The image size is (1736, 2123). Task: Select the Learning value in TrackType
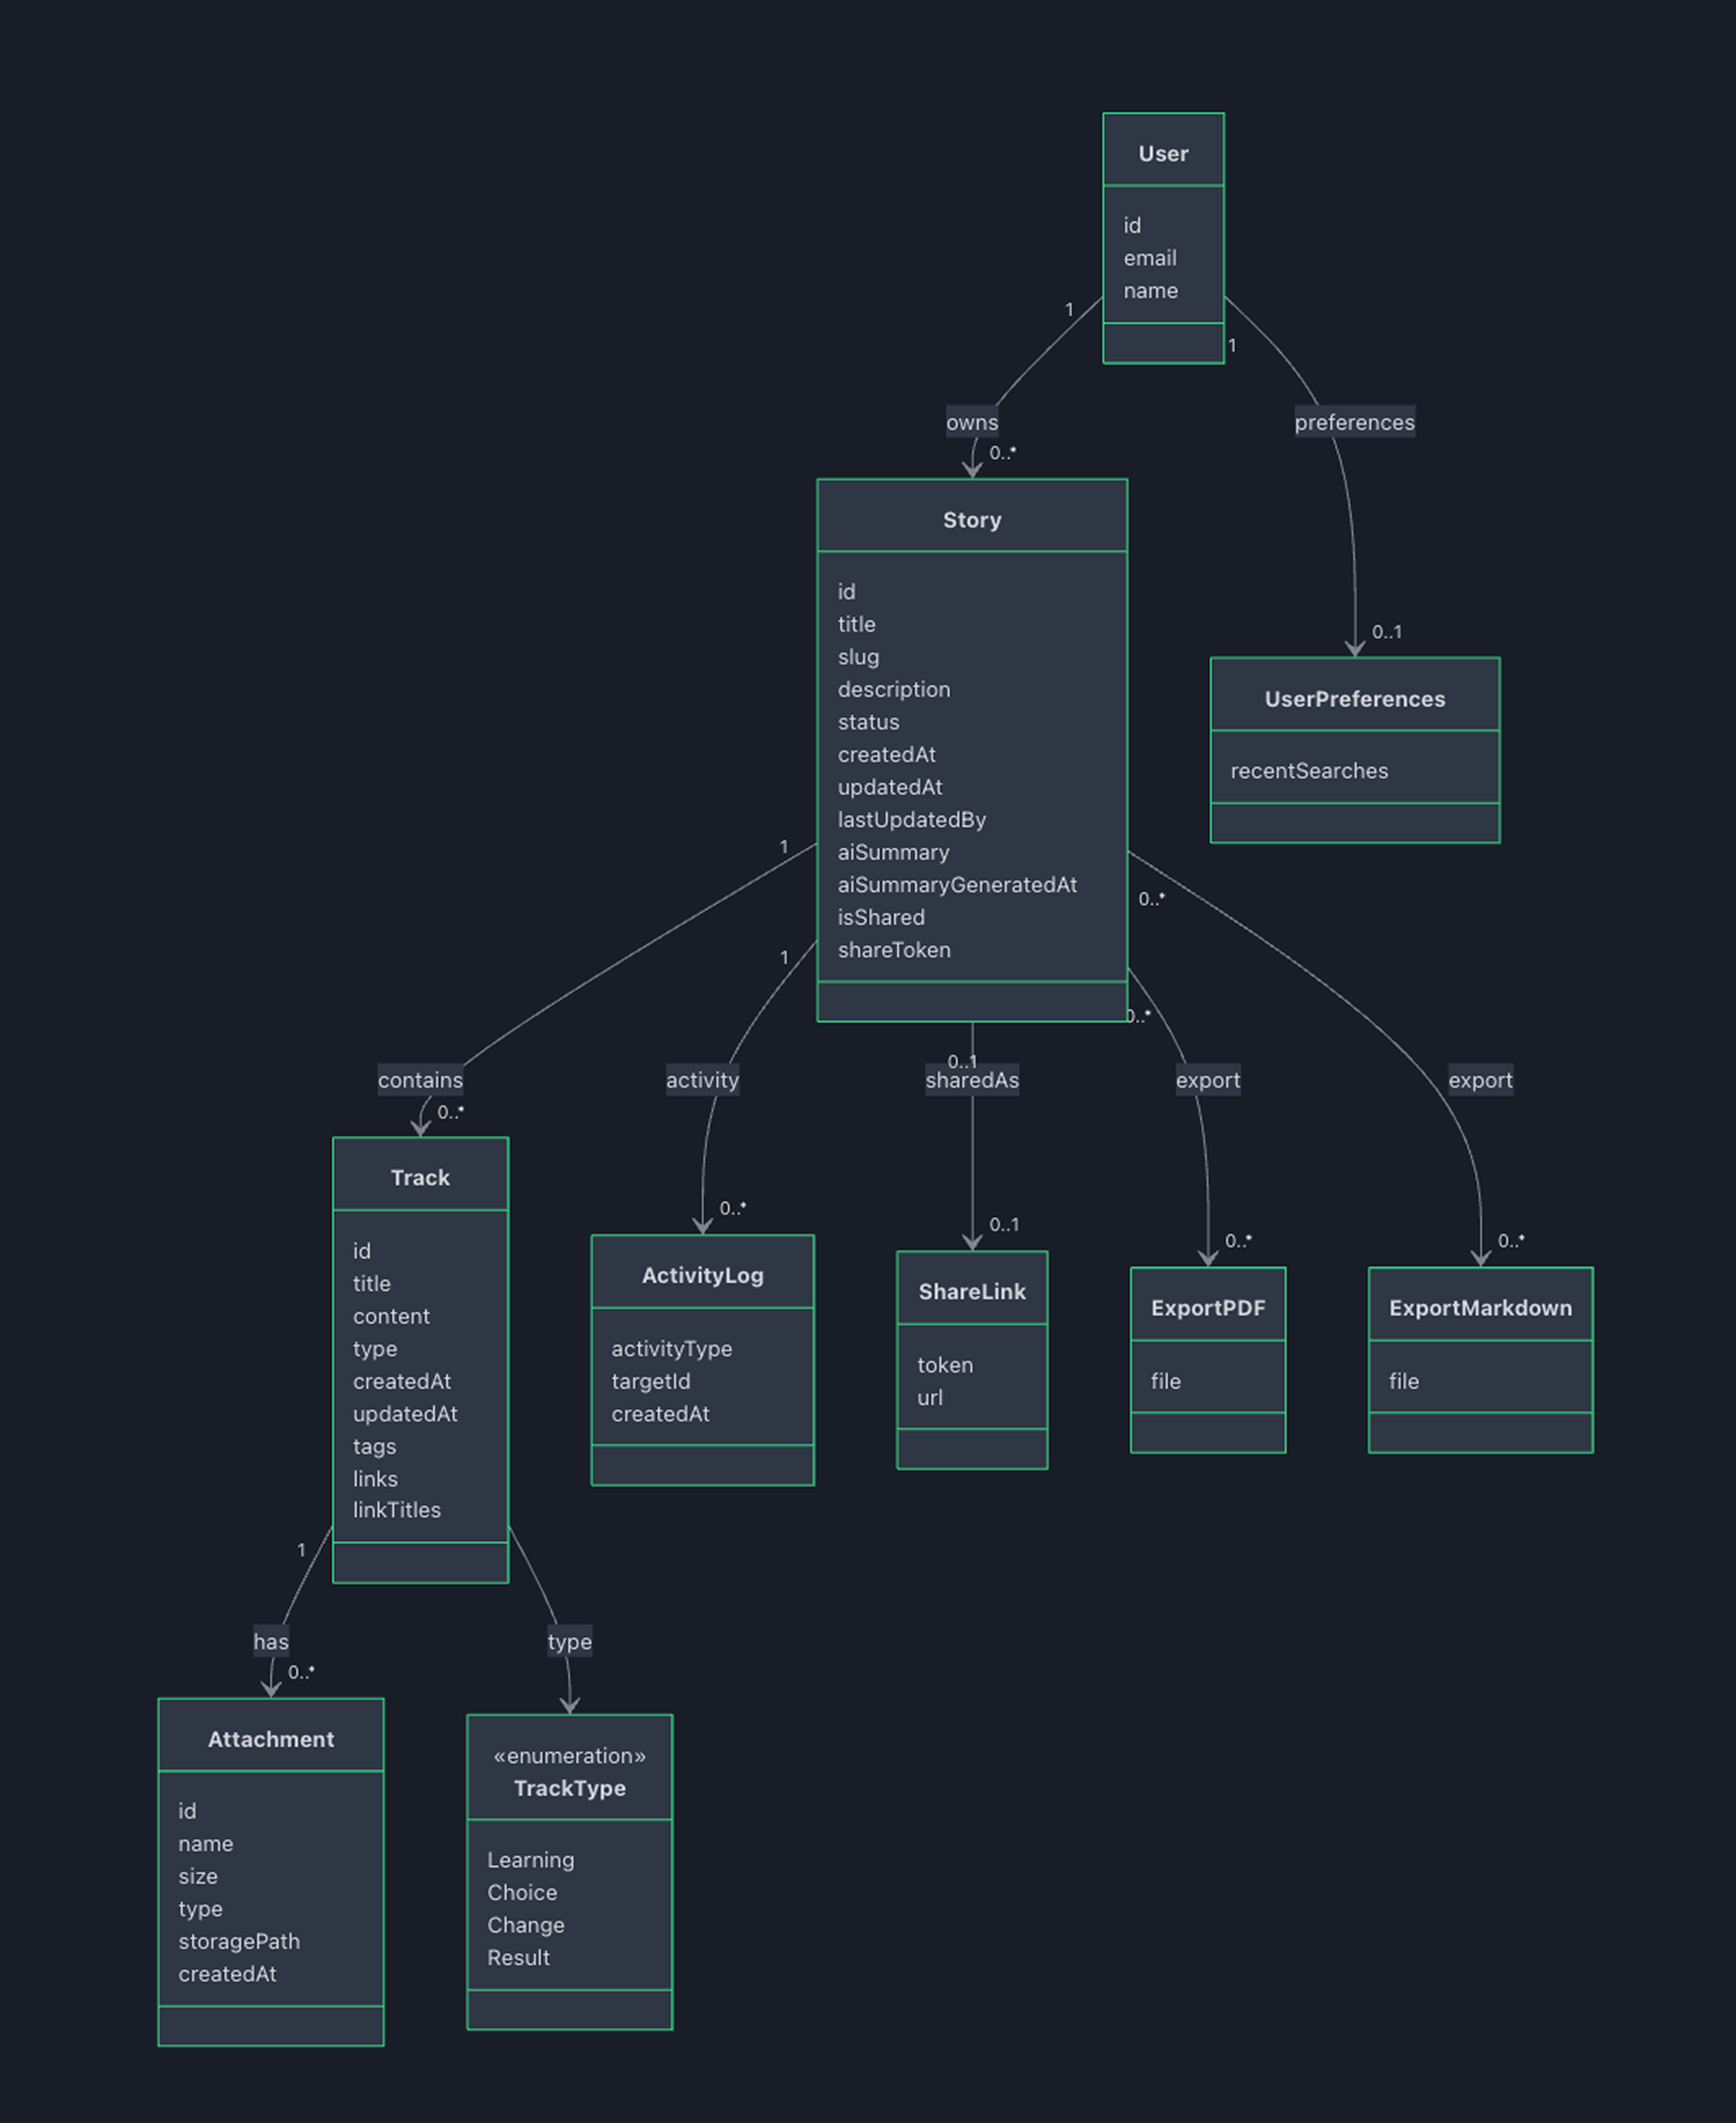pyautogui.click(x=529, y=1859)
